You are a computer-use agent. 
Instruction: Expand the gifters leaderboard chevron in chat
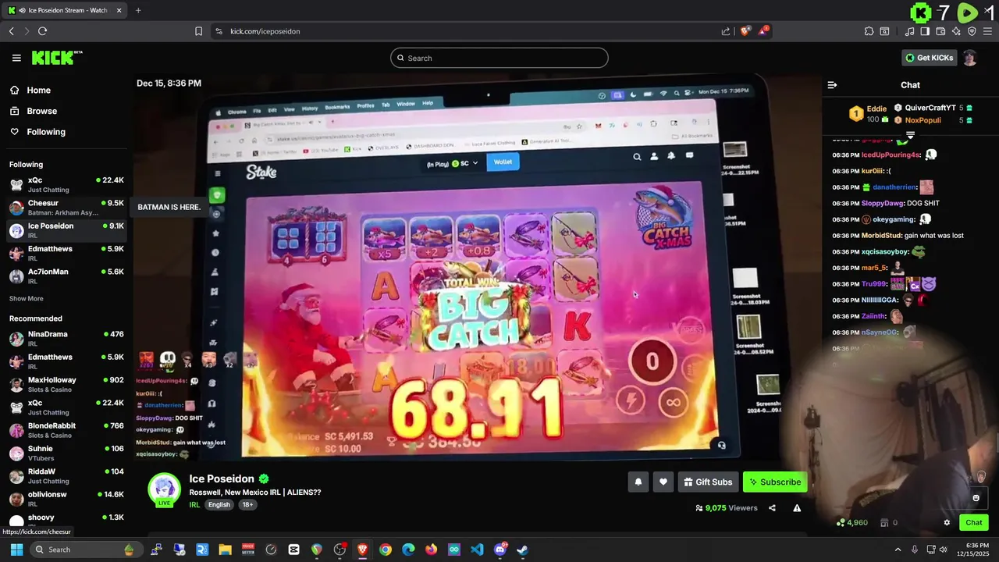[x=910, y=135]
